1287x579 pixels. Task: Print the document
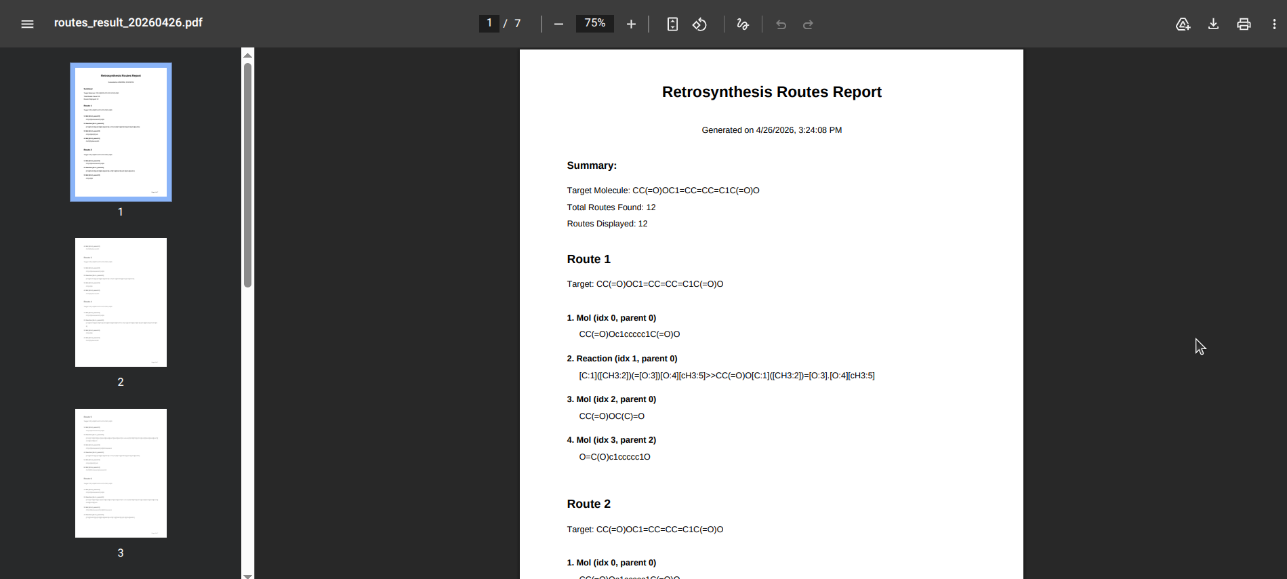(x=1244, y=24)
